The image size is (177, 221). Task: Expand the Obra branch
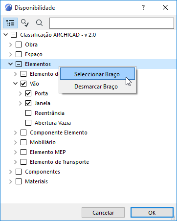(x=11, y=44)
